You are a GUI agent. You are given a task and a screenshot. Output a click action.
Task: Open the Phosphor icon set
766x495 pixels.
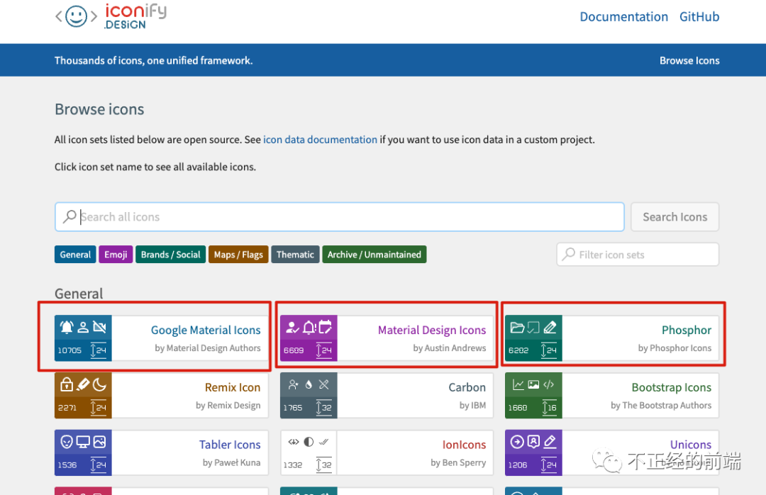click(687, 330)
